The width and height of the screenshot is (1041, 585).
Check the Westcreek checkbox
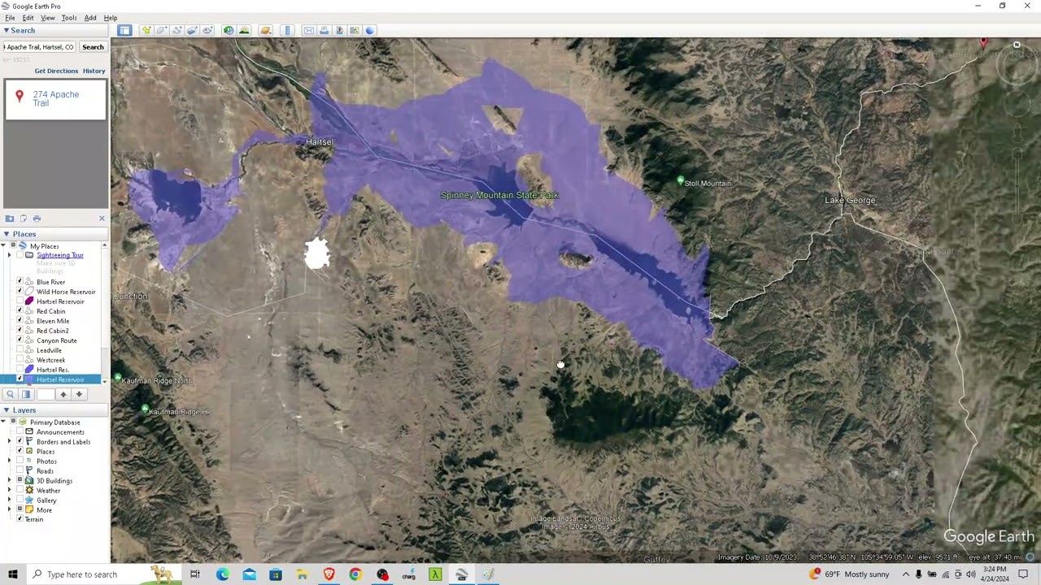pos(20,360)
